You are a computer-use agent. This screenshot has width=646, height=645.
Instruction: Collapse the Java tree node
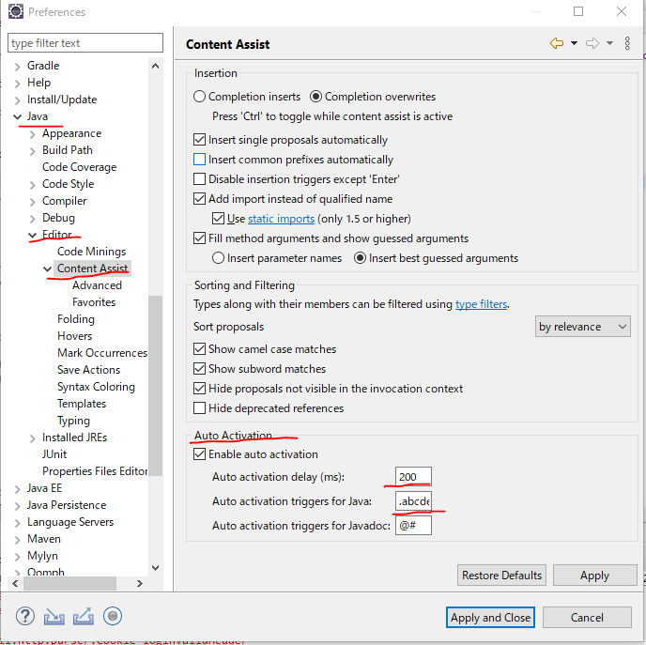pyautogui.click(x=17, y=117)
